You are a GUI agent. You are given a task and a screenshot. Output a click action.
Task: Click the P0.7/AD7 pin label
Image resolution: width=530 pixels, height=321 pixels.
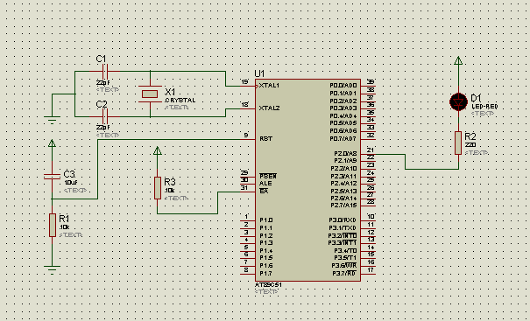pyautogui.click(x=343, y=138)
